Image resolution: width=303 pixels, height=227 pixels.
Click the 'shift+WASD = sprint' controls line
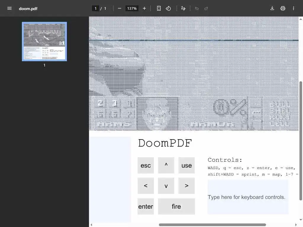253,174
